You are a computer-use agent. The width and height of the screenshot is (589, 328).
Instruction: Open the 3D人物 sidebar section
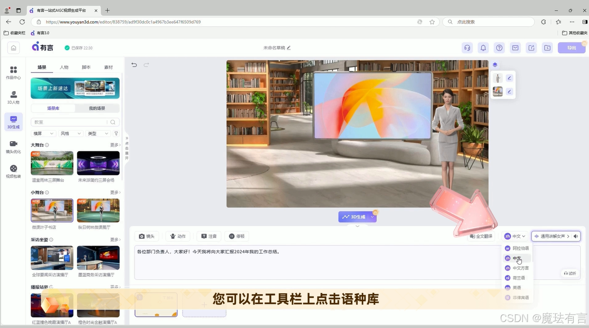tap(13, 97)
